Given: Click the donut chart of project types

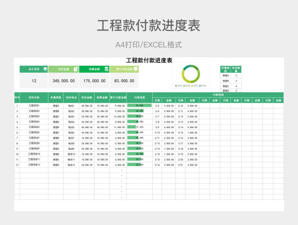Looking at the screenshot, I should 191,74.
